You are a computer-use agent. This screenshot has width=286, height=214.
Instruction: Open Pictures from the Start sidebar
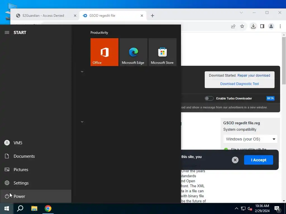36,170
